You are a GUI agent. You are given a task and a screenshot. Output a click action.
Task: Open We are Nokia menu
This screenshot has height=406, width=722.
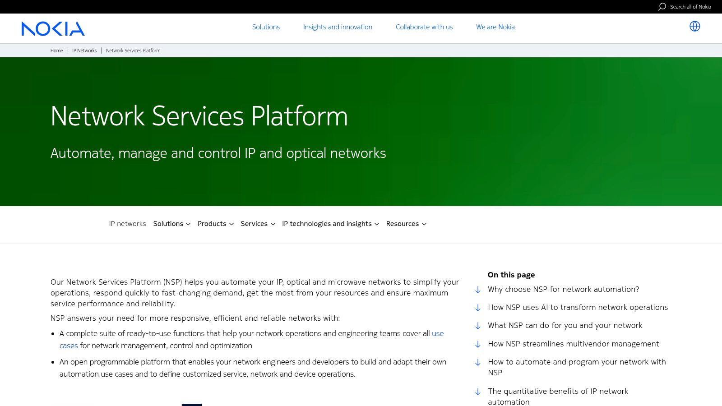pyautogui.click(x=495, y=27)
